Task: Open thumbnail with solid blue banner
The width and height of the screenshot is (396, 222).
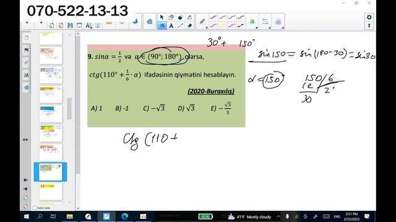Action: point(51,113)
